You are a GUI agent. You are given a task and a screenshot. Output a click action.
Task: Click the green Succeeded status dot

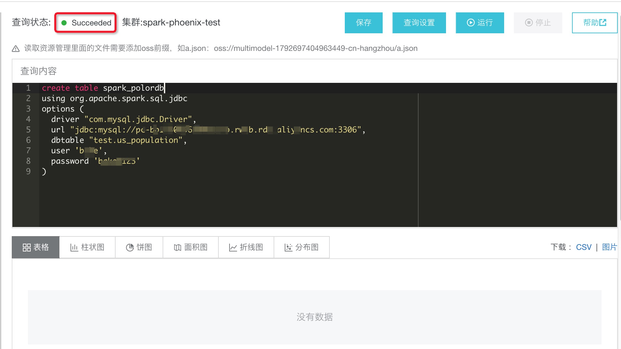point(64,23)
